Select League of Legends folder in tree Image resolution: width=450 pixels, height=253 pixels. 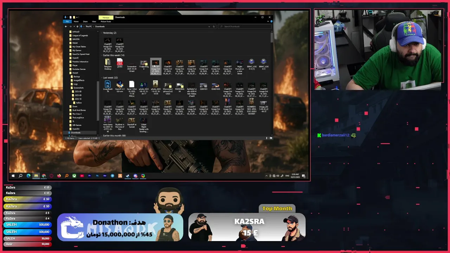[x=80, y=35]
